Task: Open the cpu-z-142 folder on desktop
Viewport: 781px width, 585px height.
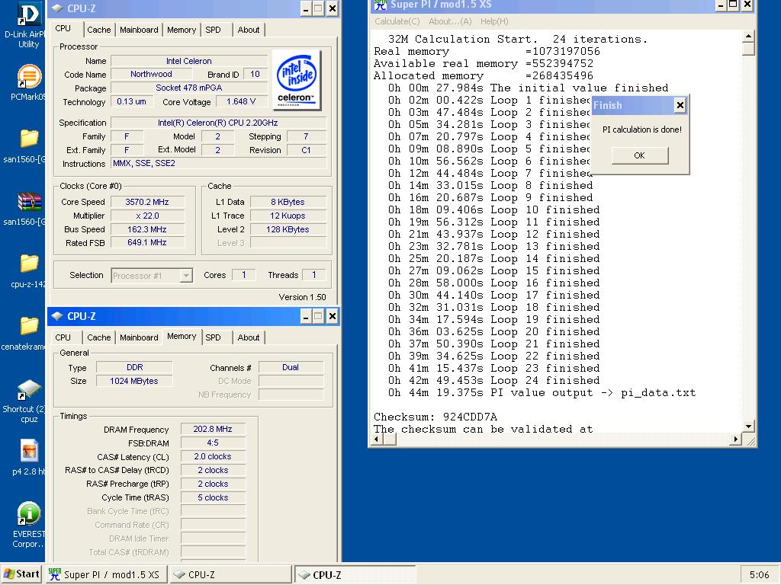Action: click(x=29, y=264)
